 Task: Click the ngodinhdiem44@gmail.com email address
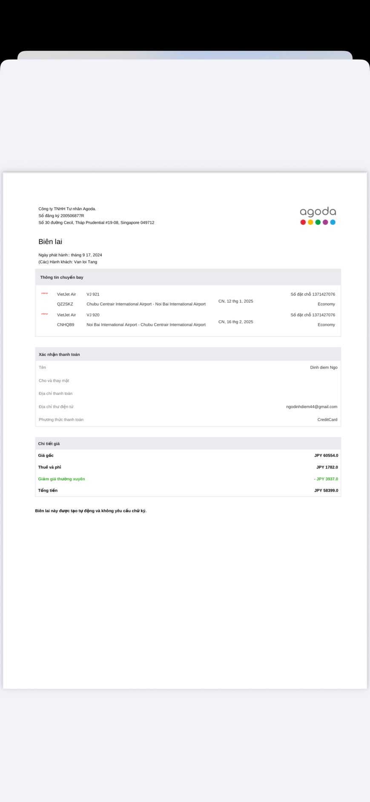[311, 407]
